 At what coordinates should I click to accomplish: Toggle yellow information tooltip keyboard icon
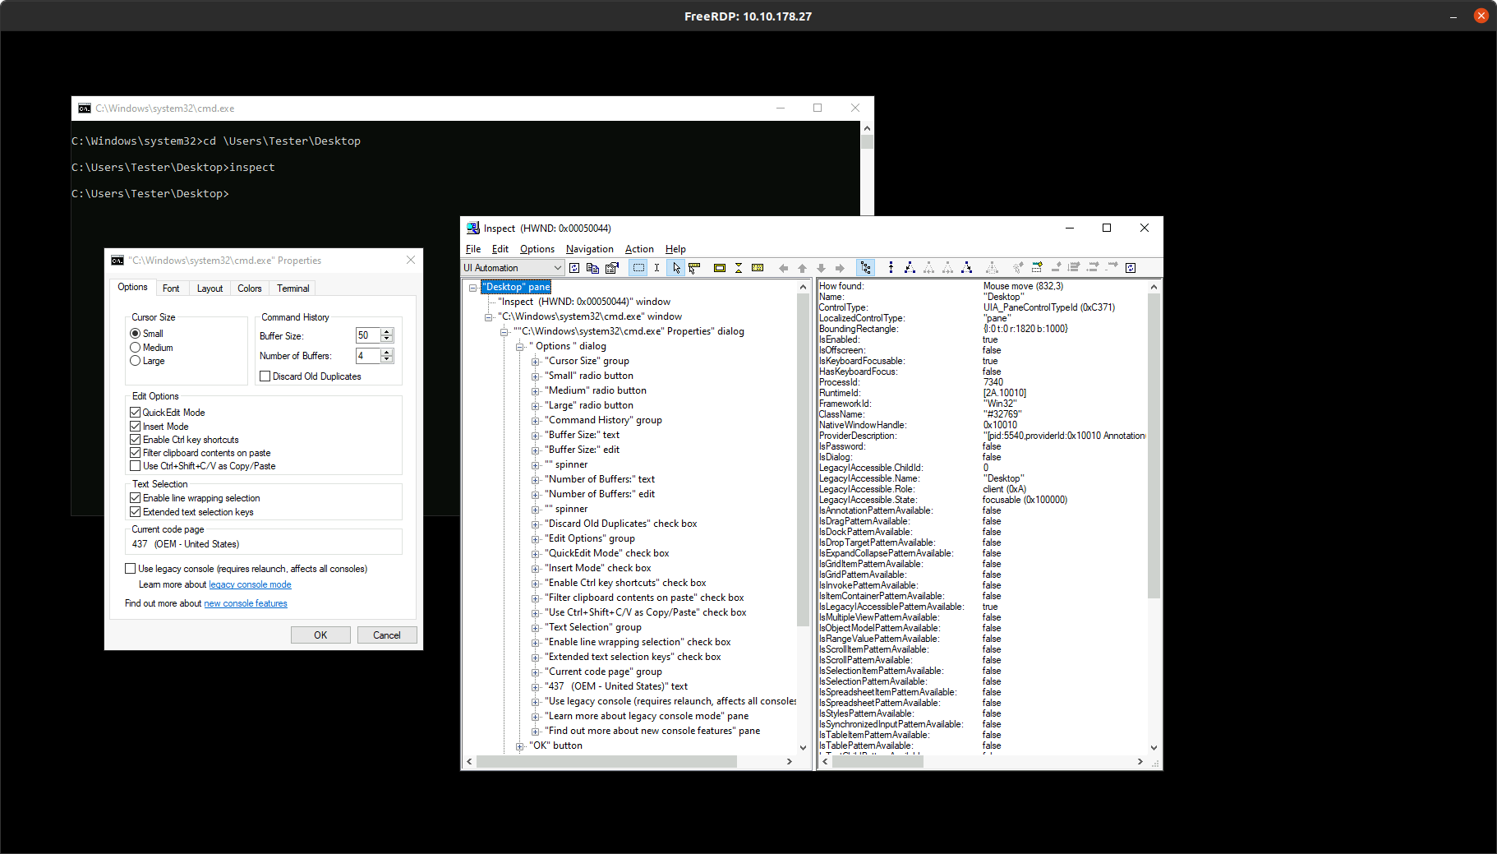[758, 268]
